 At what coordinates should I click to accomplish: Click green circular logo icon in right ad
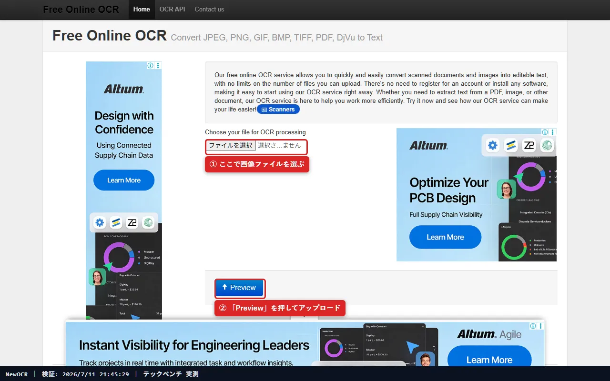coord(547,145)
